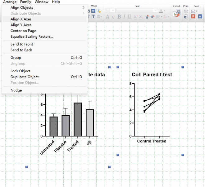Click the Position Object menu entry
This screenshot has height=187, width=205.
pyautogui.click(x=44, y=82)
